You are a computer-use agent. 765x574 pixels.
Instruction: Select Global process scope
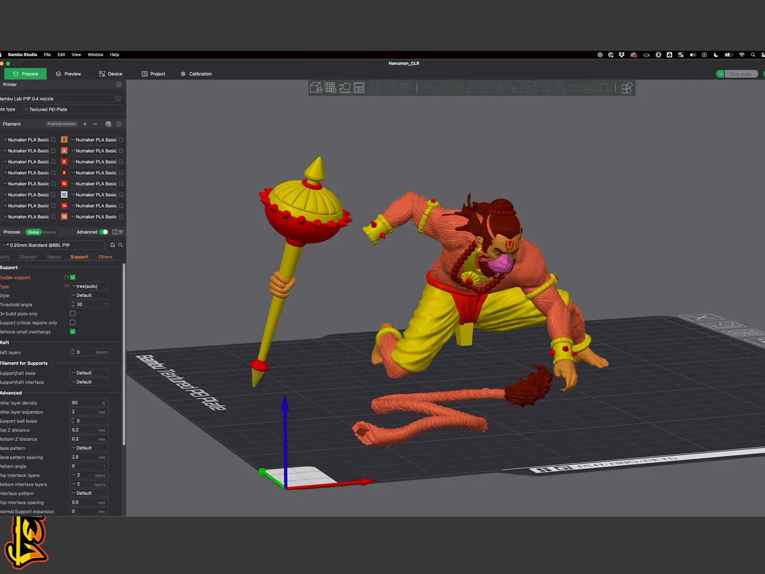tap(33, 232)
